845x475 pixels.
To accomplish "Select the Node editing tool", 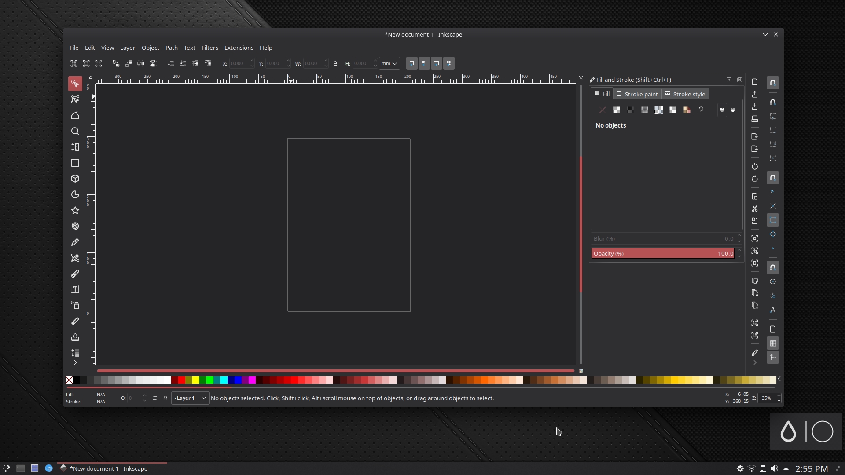I will pyautogui.click(x=75, y=100).
